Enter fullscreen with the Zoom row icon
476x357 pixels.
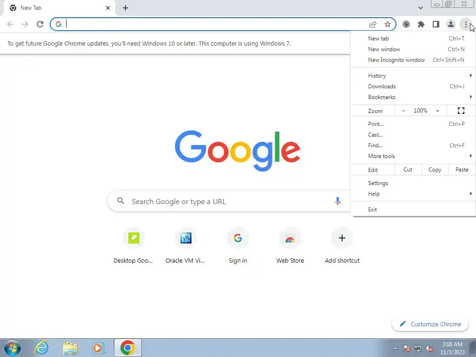[x=461, y=111]
